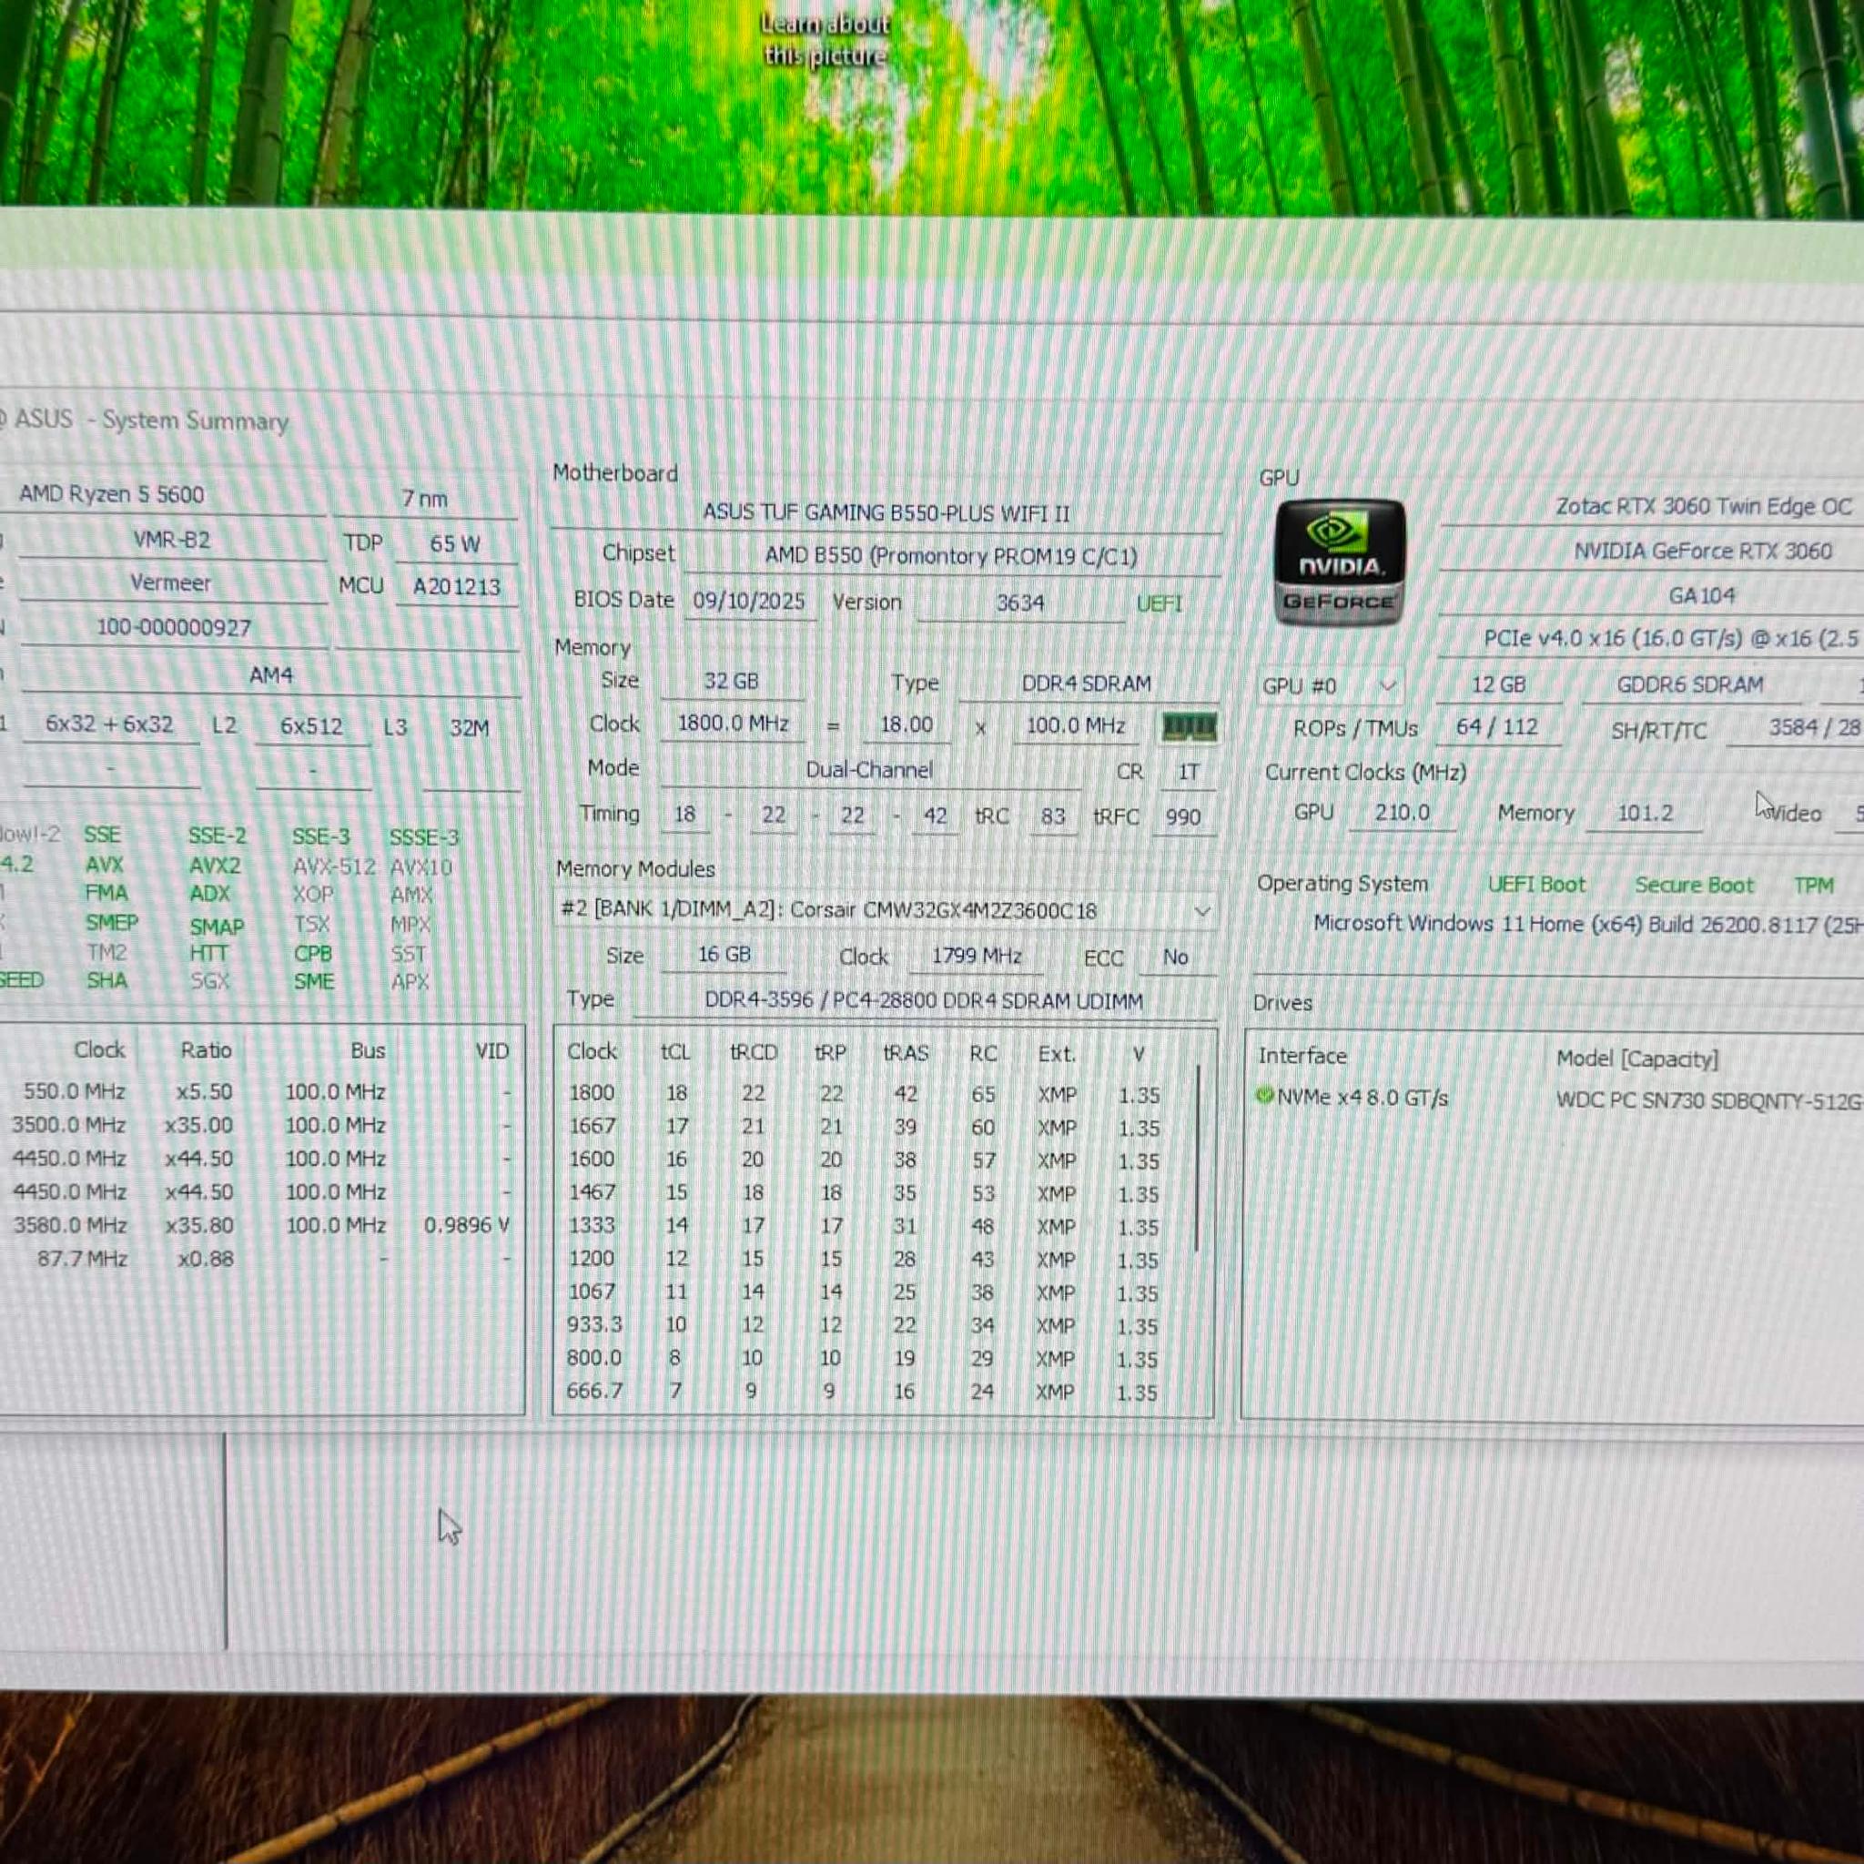Click the VMR-B2 stepping value
This screenshot has height=1864, width=1864.
coord(171,541)
